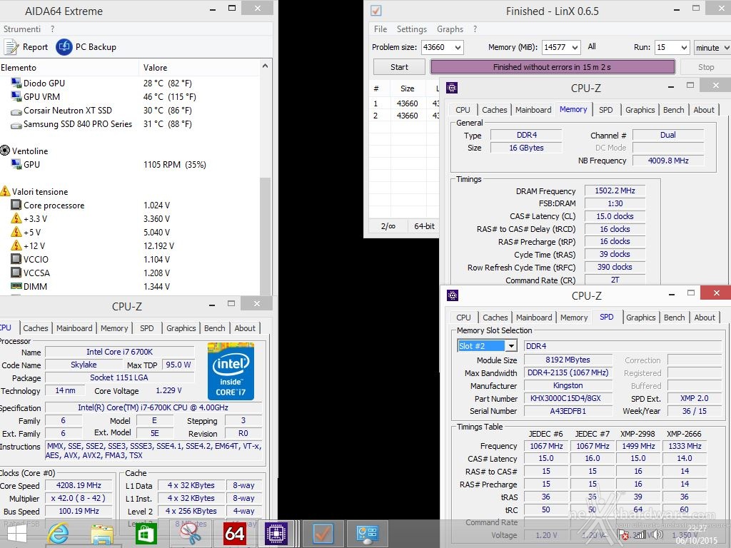Click the Valori tensione warning icon
The width and height of the screenshot is (731, 548).
coord(5,191)
